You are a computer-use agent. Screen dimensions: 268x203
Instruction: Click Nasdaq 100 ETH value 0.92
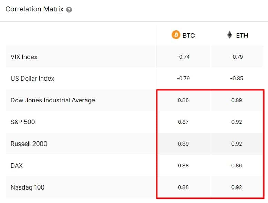237,187
